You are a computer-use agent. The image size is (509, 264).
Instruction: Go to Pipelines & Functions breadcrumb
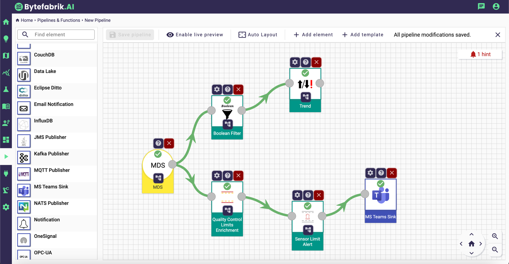click(59, 20)
